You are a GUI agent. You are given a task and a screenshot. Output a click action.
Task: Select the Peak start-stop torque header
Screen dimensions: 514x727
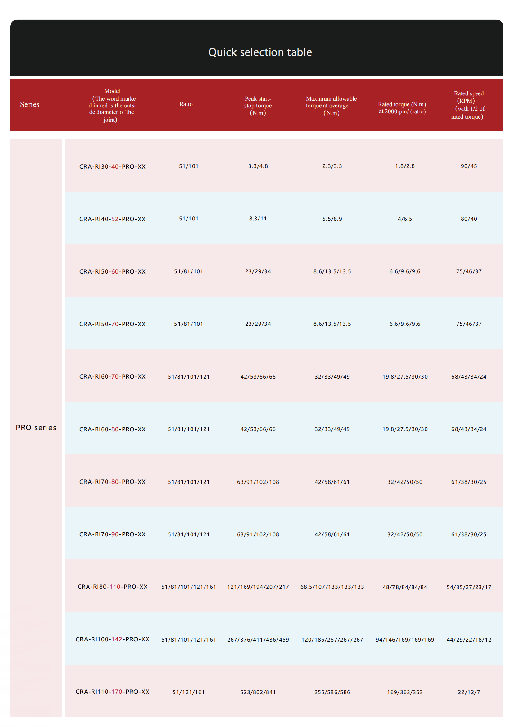click(258, 106)
